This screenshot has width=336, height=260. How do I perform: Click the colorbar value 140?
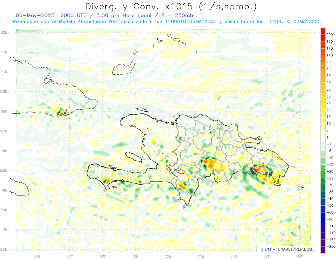330,48
